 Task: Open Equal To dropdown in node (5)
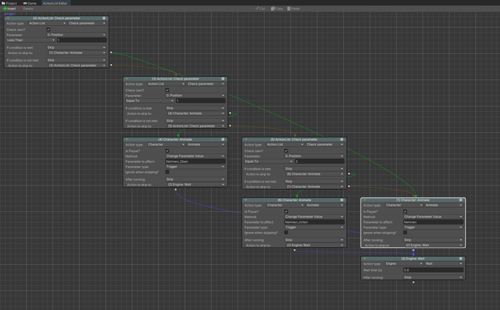(269, 161)
